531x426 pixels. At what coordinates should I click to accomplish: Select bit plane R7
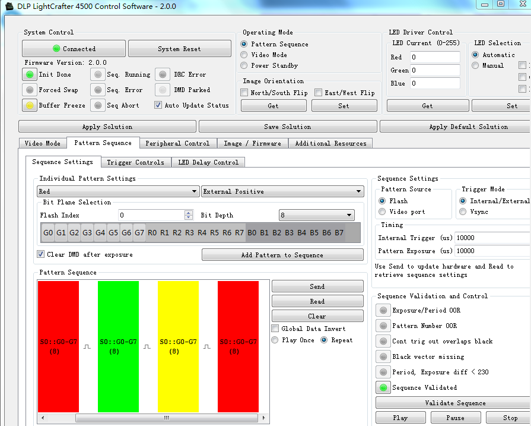pos(239,233)
